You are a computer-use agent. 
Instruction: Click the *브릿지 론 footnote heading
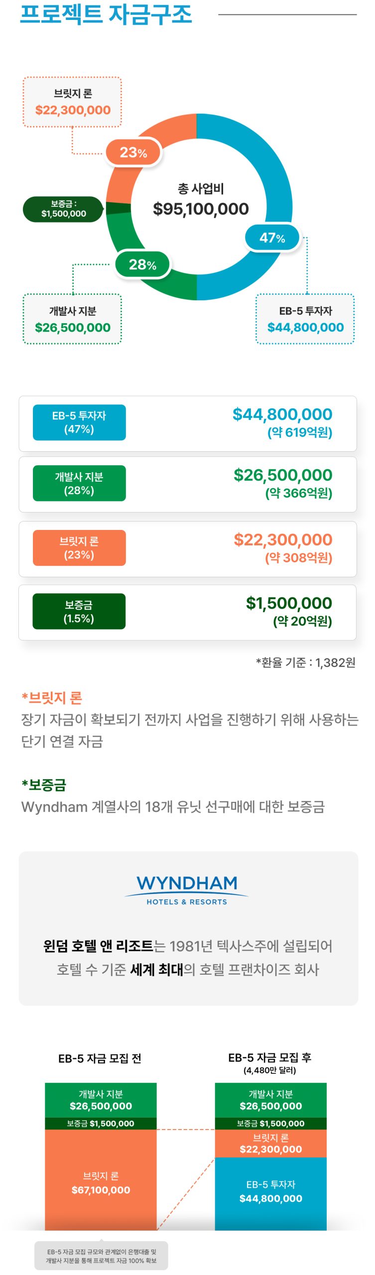click(52, 698)
